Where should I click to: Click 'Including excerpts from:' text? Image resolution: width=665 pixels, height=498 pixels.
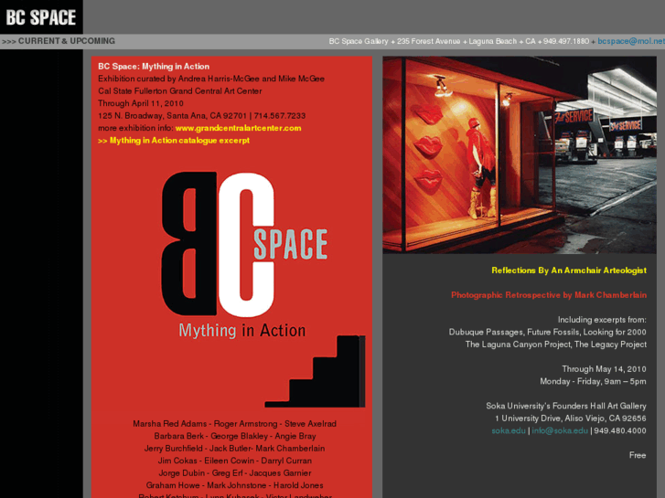click(602, 320)
